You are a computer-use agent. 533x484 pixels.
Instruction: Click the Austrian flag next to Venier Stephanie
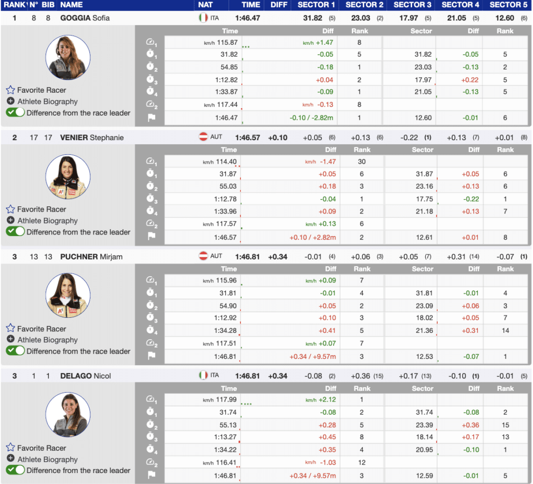click(204, 137)
